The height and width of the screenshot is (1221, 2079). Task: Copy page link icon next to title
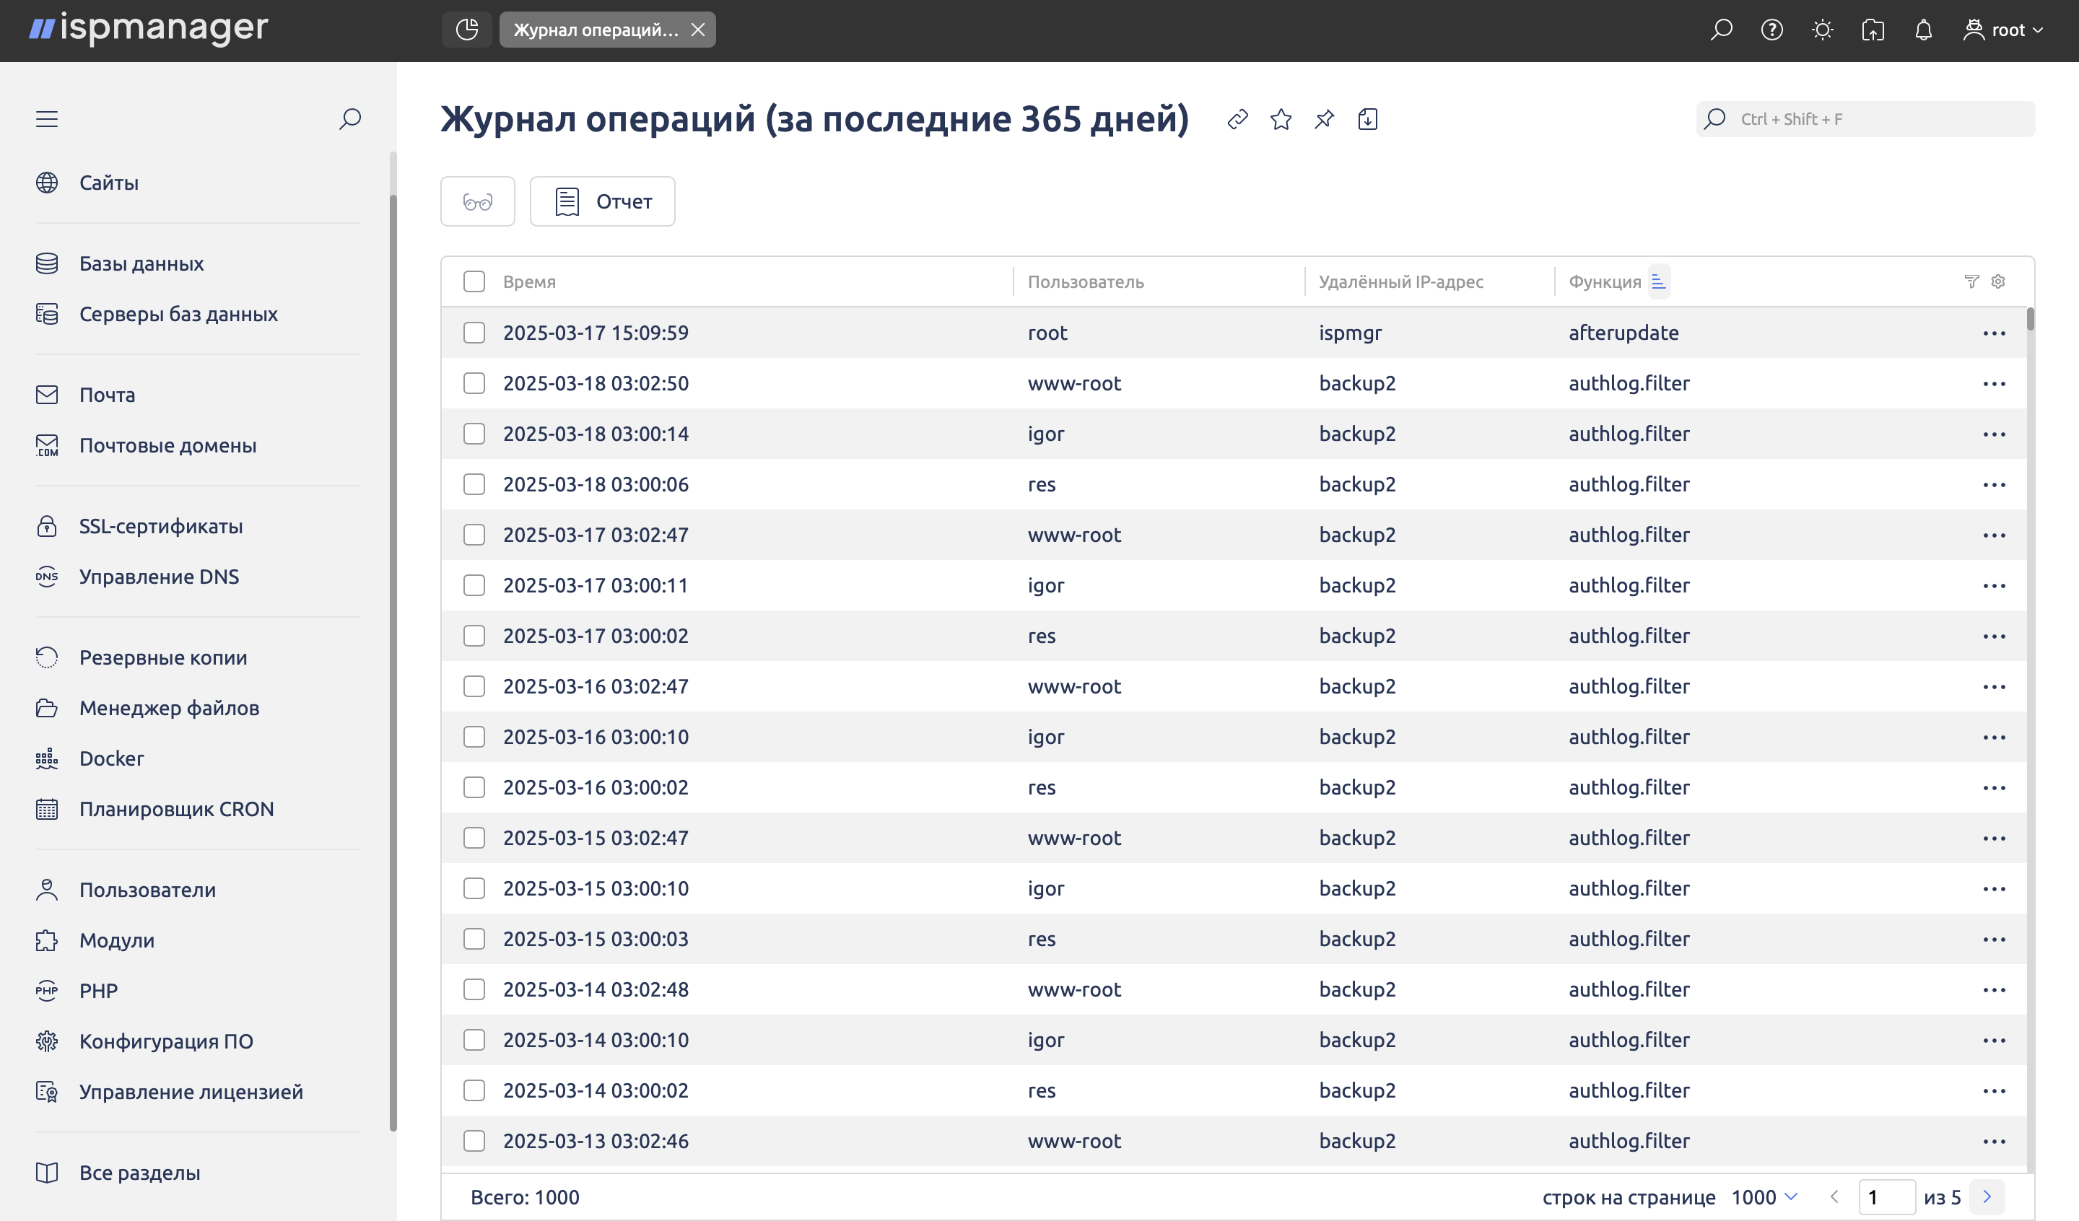click(x=1237, y=119)
